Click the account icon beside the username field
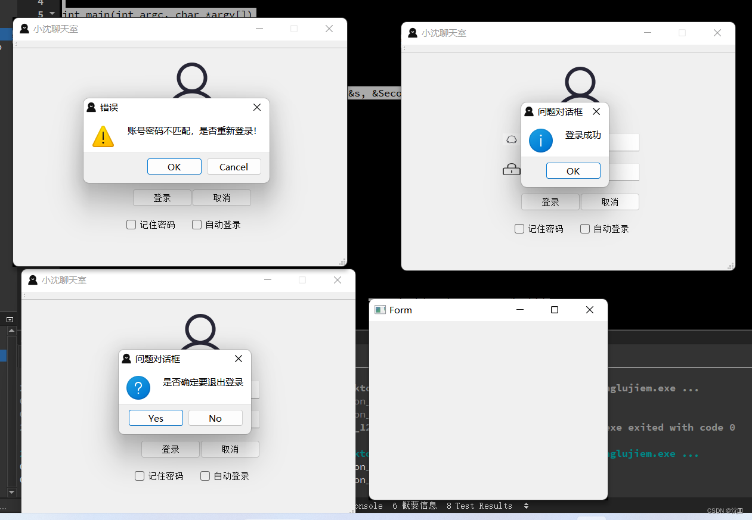This screenshot has width=752, height=520. pyautogui.click(x=511, y=139)
